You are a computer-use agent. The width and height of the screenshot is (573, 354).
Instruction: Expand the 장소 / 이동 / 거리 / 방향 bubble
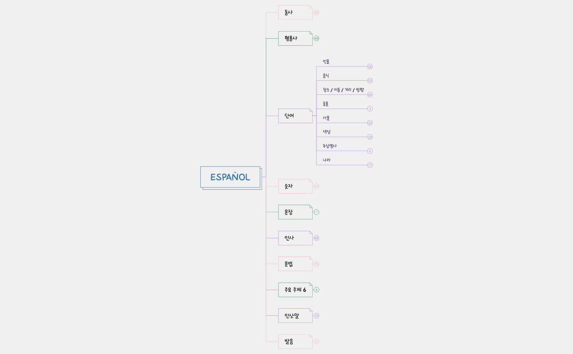pyautogui.click(x=370, y=95)
